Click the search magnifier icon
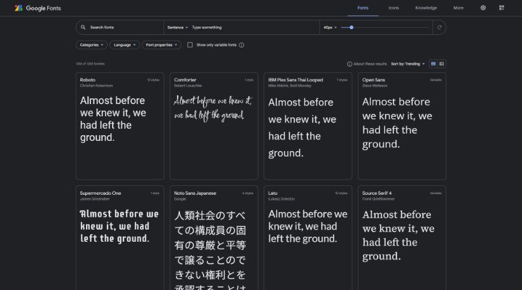The width and height of the screenshot is (522, 290). pyautogui.click(x=83, y=27)
